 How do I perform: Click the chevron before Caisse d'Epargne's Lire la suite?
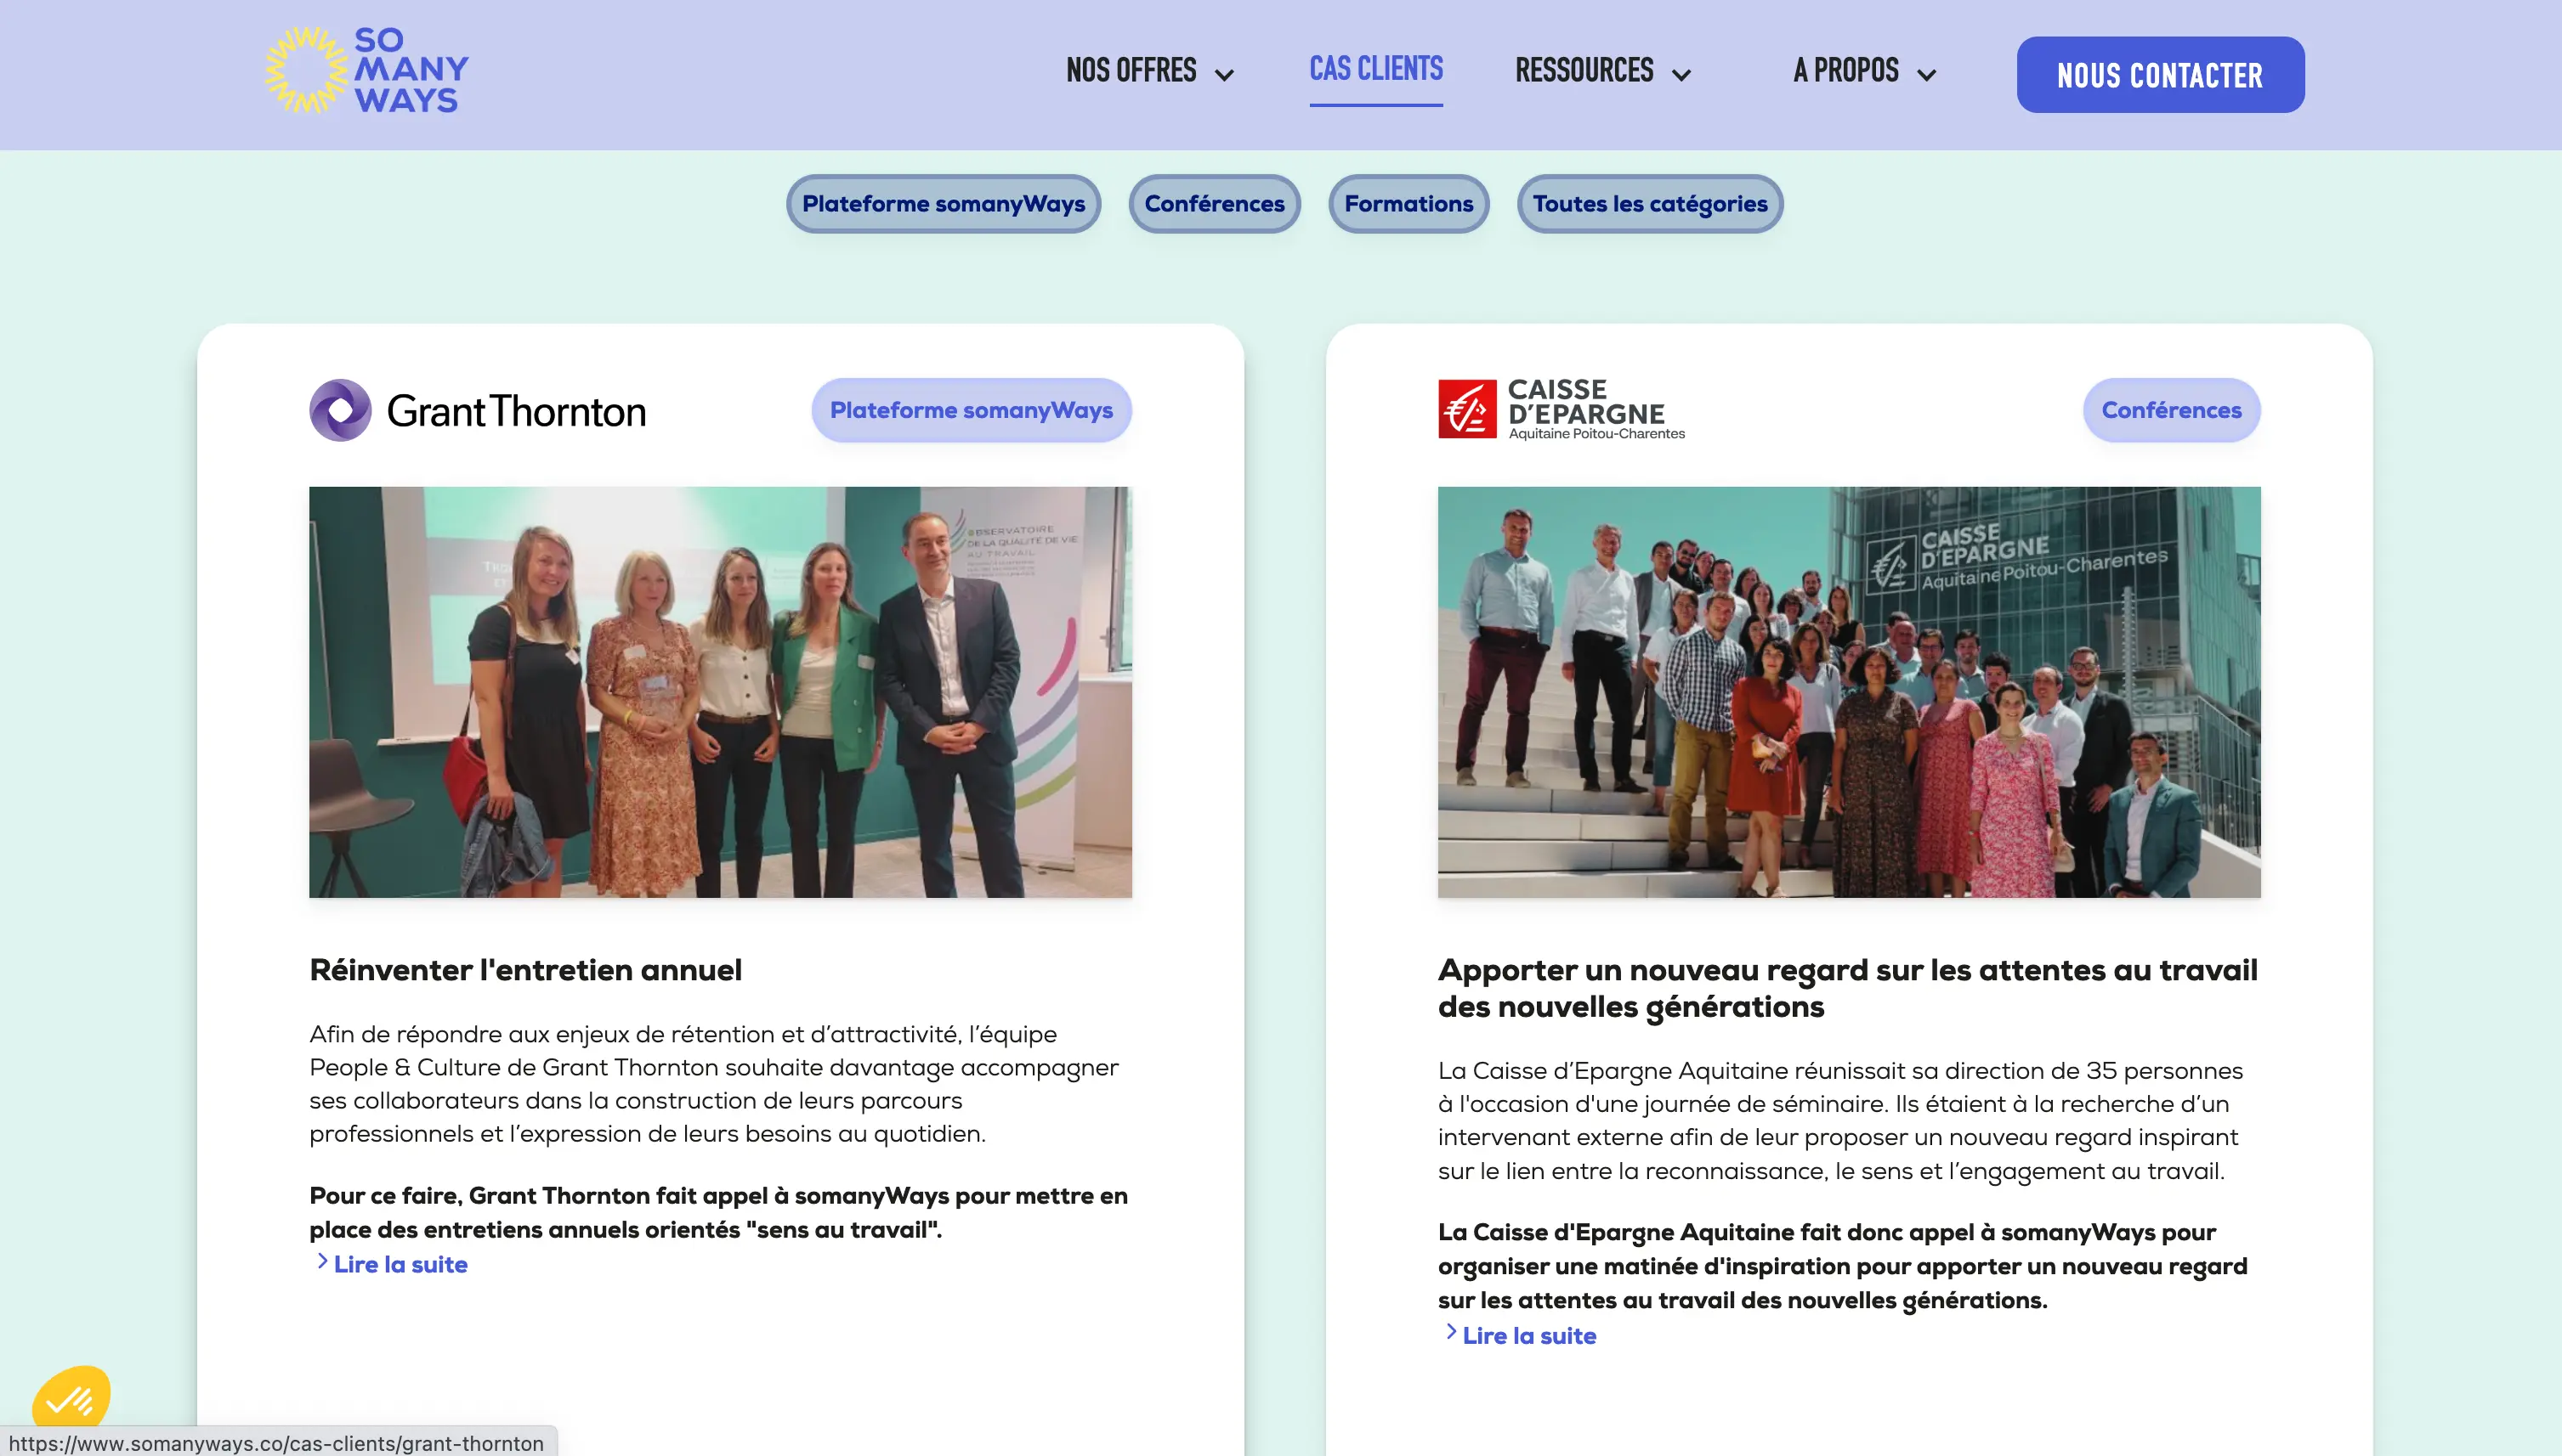[1450, 1333]
